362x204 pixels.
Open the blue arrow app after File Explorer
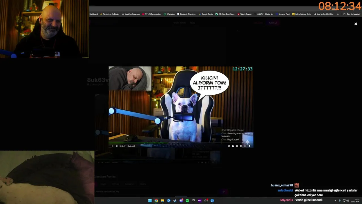tap(169, 201)
